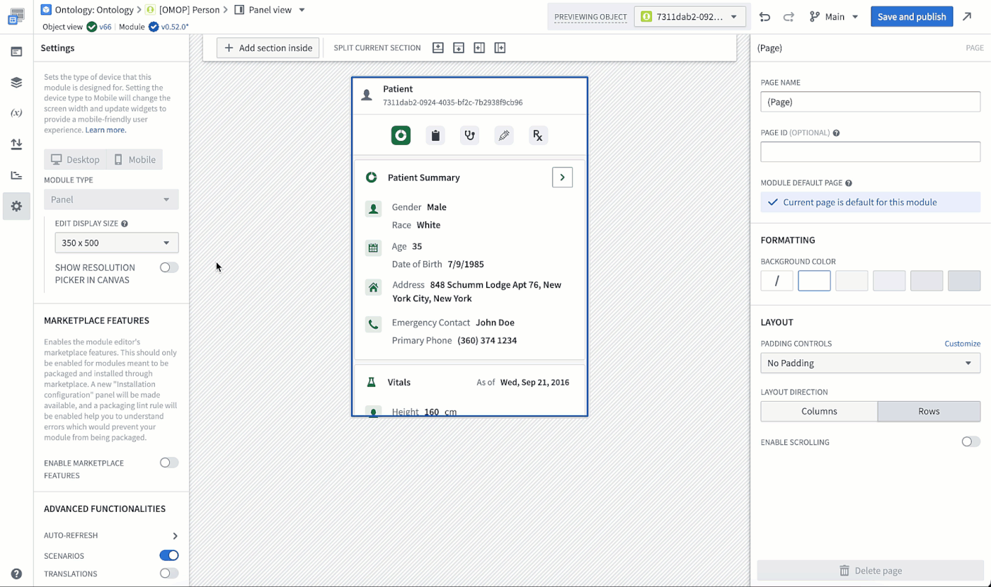
Task: Open the Variables (x) icon in sidebar
Action: pos(16,113)
